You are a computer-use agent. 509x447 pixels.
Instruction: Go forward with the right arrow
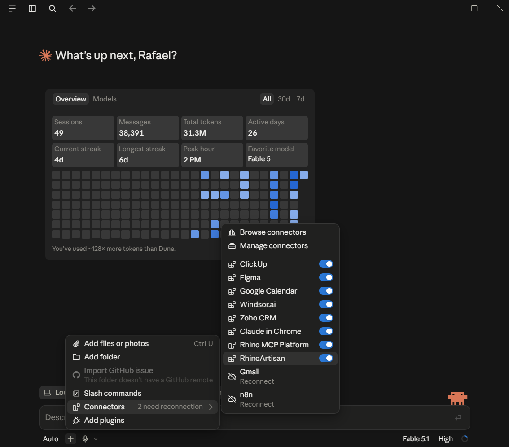[x=92, y=9]
